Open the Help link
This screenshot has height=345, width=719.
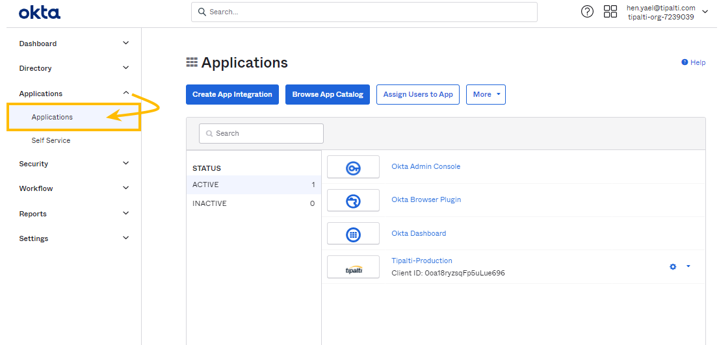[693, 62]
